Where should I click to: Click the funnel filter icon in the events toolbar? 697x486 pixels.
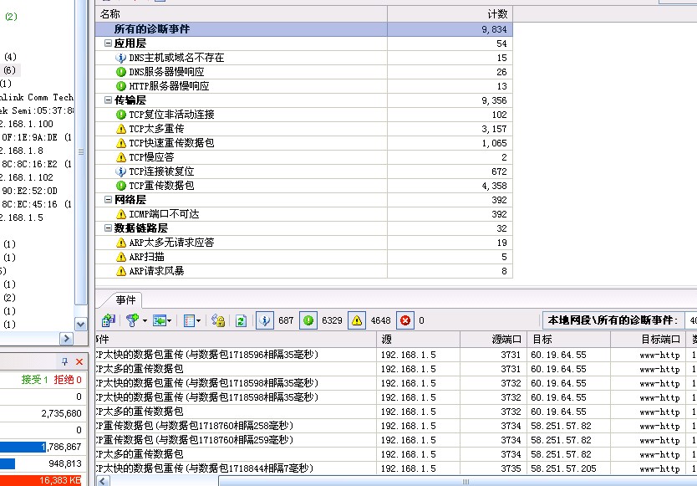click(x=132, y=320)
